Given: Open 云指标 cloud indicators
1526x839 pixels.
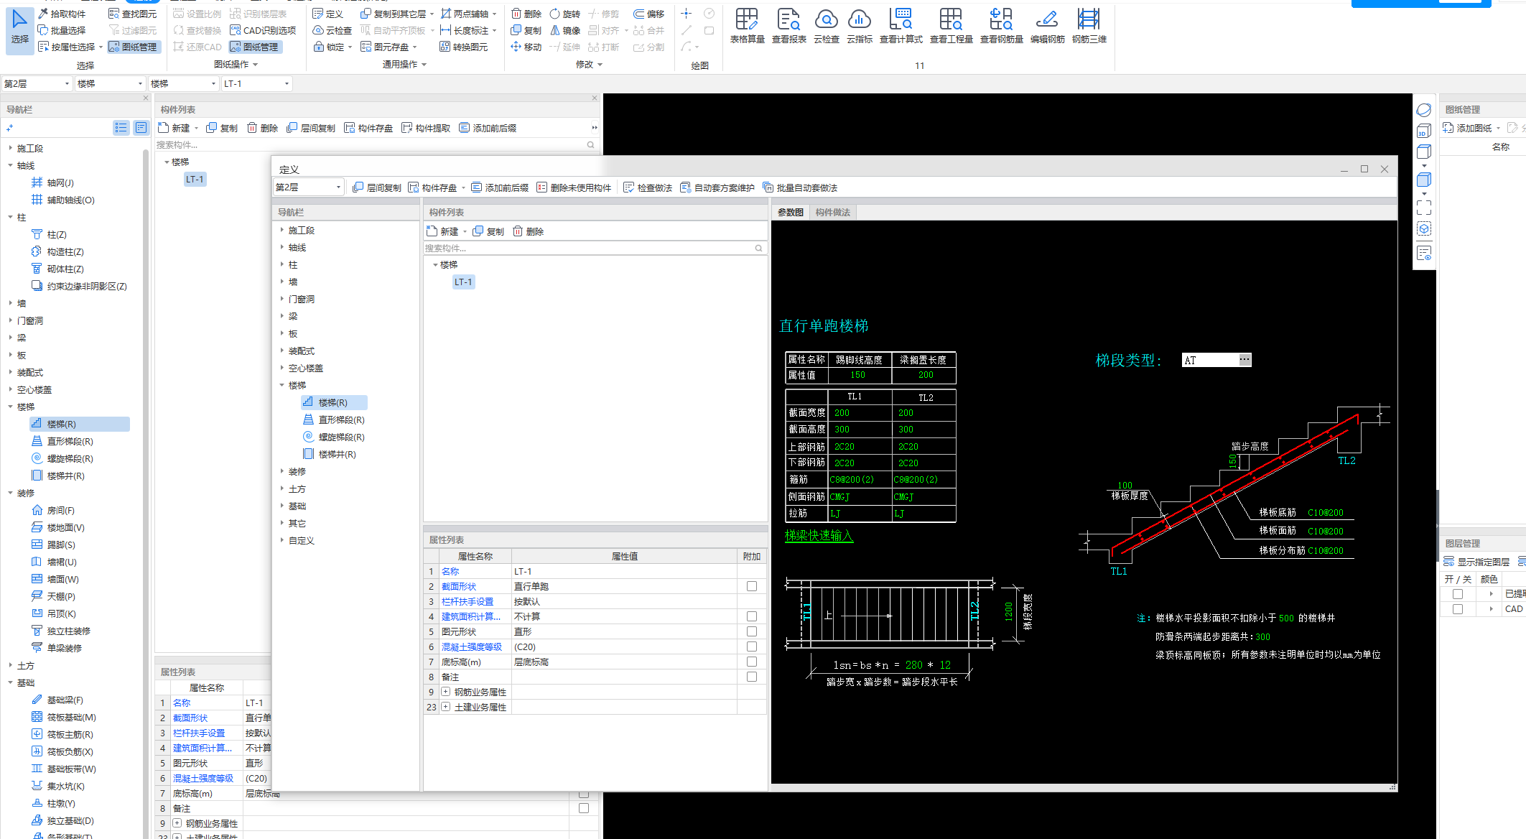Looking at the screenshot, I should tap(860, 26).
